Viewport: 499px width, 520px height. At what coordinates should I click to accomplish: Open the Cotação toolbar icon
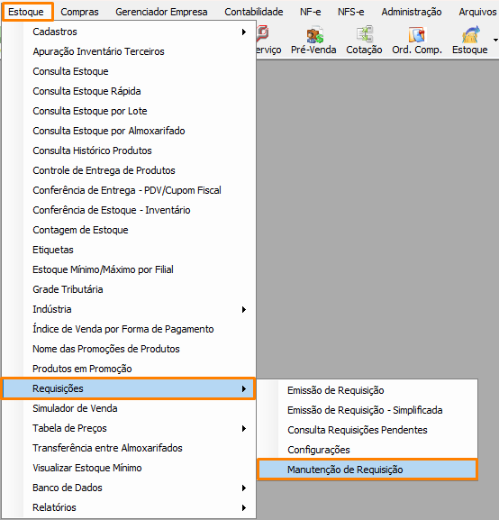click(364, 41)
